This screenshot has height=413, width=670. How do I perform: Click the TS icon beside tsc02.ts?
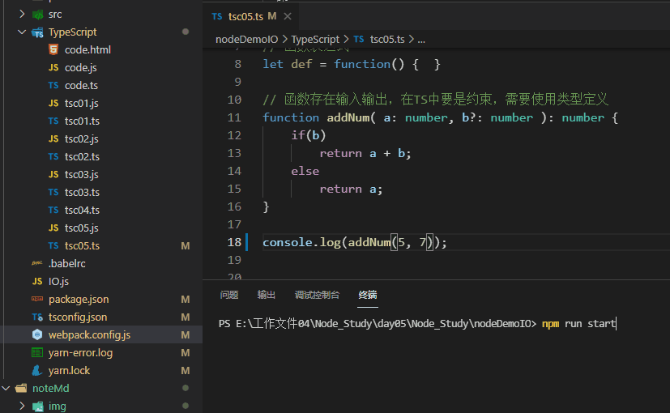coord(53,157)
